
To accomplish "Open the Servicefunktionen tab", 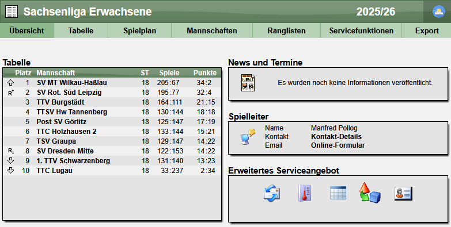I will coord(361,30).
